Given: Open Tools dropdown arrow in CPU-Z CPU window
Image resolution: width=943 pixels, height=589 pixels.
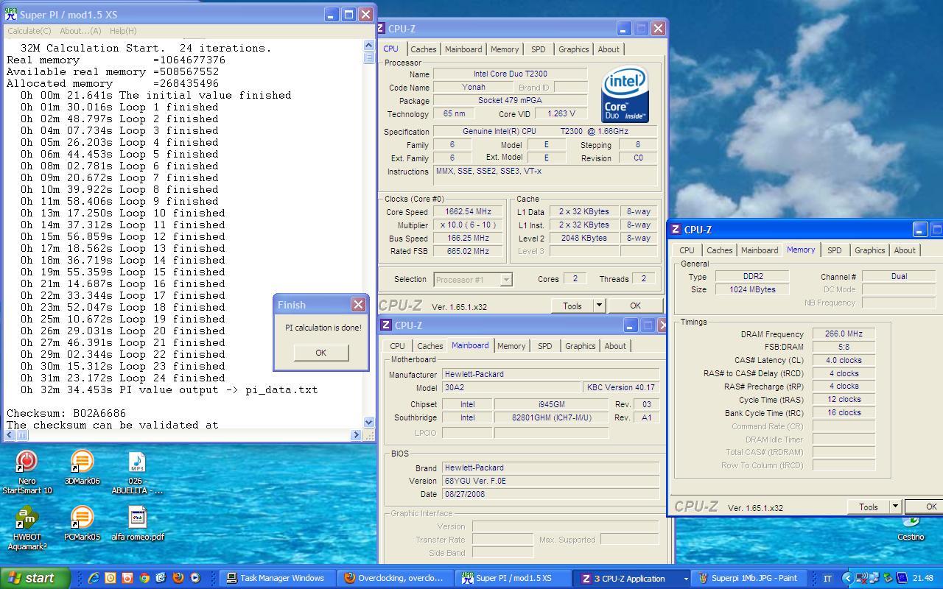Looking at the screenshot, I should point(599,306).
